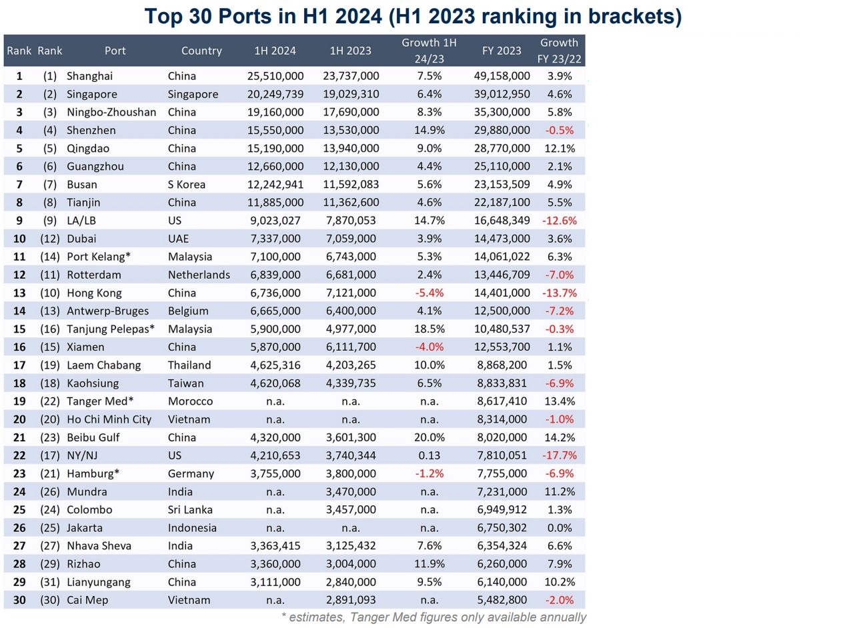
Task: Click NY/NJ's growth value "0.13"
Action: [x=429, y=455]
